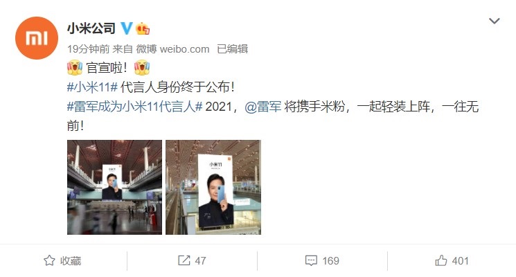Open the #小米11# hashtag link
Screen dimensions: 516x277
click(x=93, y=87)
